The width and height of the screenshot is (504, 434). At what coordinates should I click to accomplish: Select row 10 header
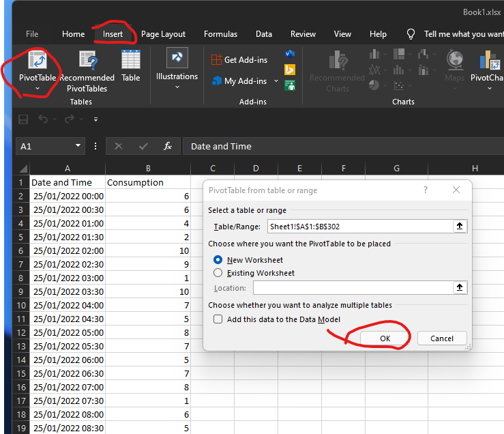[x=21, y=305]
